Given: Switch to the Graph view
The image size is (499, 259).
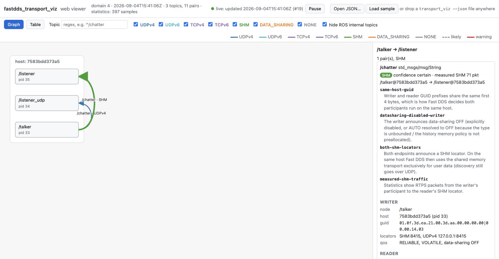Looking at the screenshot, I should (x=14, y=24).
